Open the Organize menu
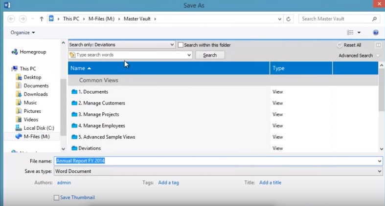The image size is (385, 206). point(23,33)
